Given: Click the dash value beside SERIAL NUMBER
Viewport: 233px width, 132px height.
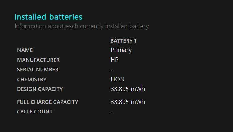Looking at the screenshot, I should tap(112, 70).
